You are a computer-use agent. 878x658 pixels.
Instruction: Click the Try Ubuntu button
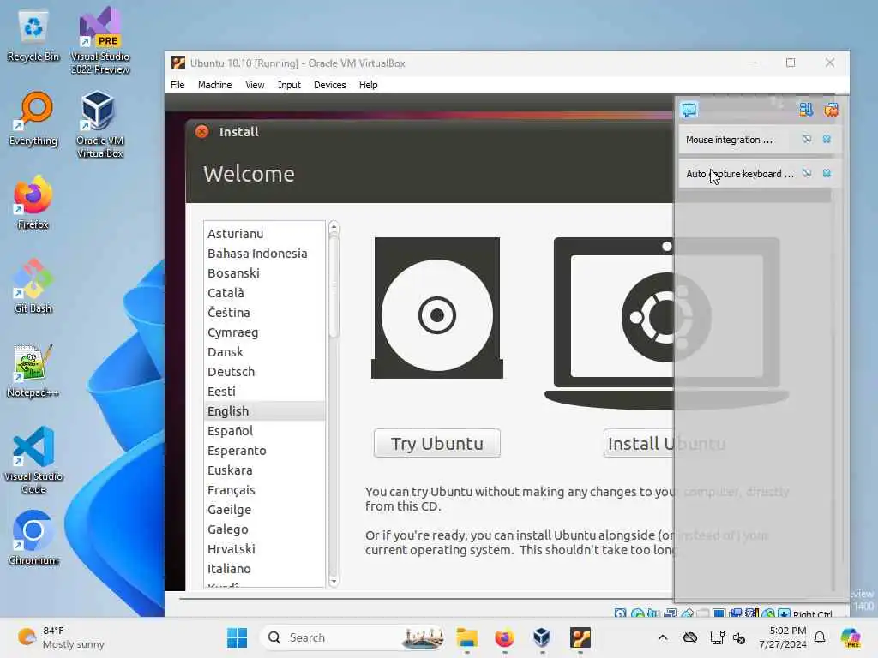[x=437, y=443]
